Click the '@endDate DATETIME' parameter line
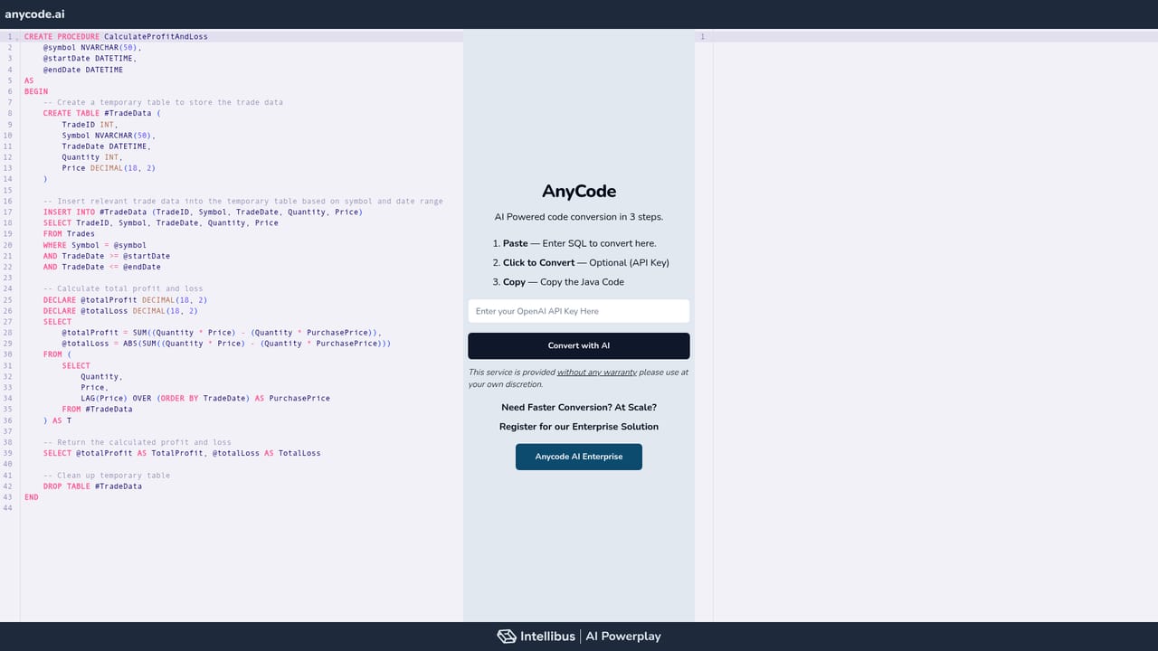Image resolution: width=1158 pixels, height=651 pixels. click(83, 70)
